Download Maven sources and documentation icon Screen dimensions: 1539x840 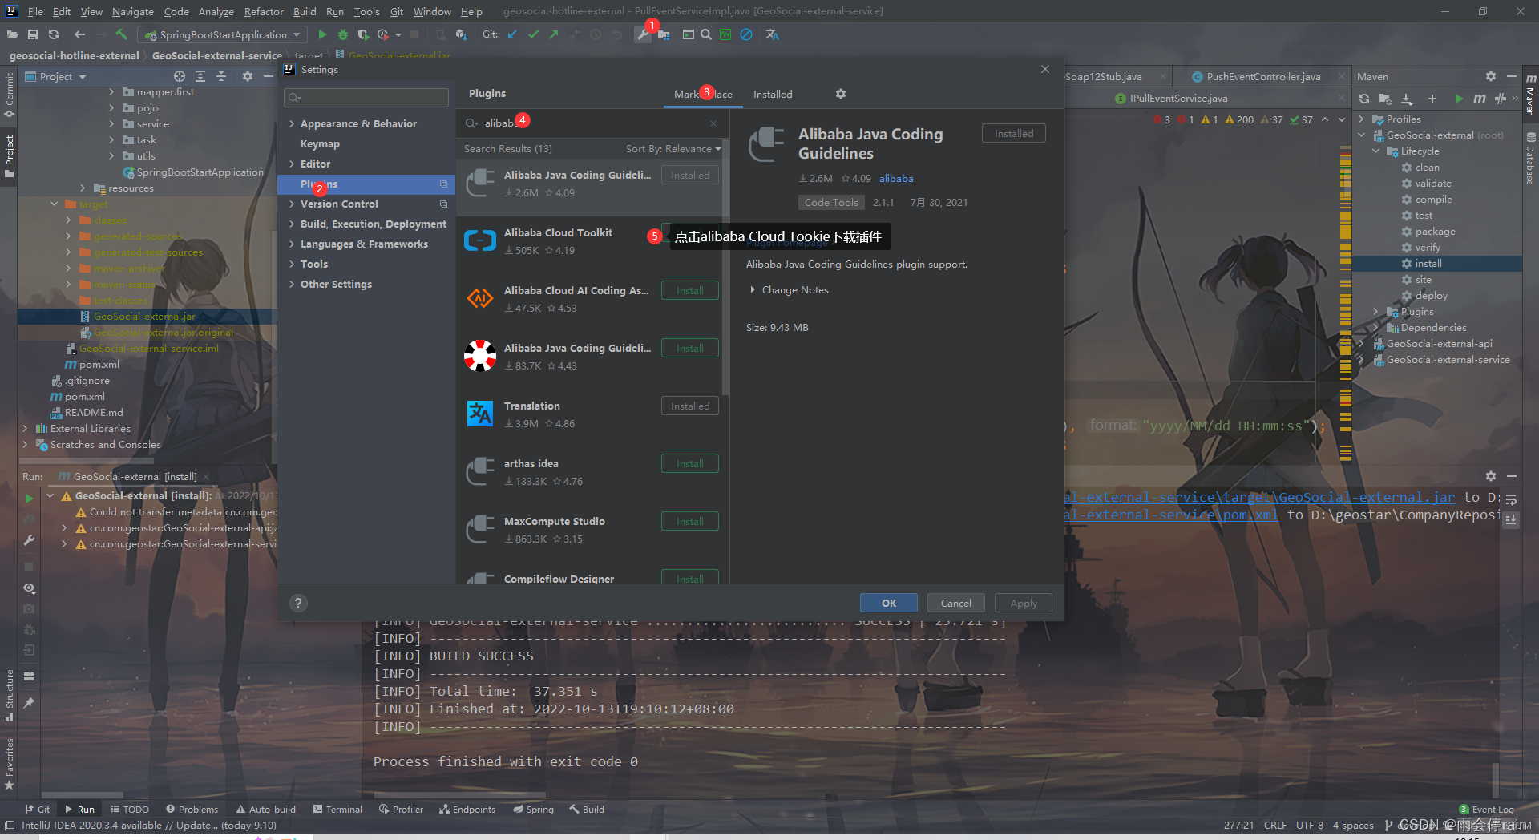tap(1407, 99)
